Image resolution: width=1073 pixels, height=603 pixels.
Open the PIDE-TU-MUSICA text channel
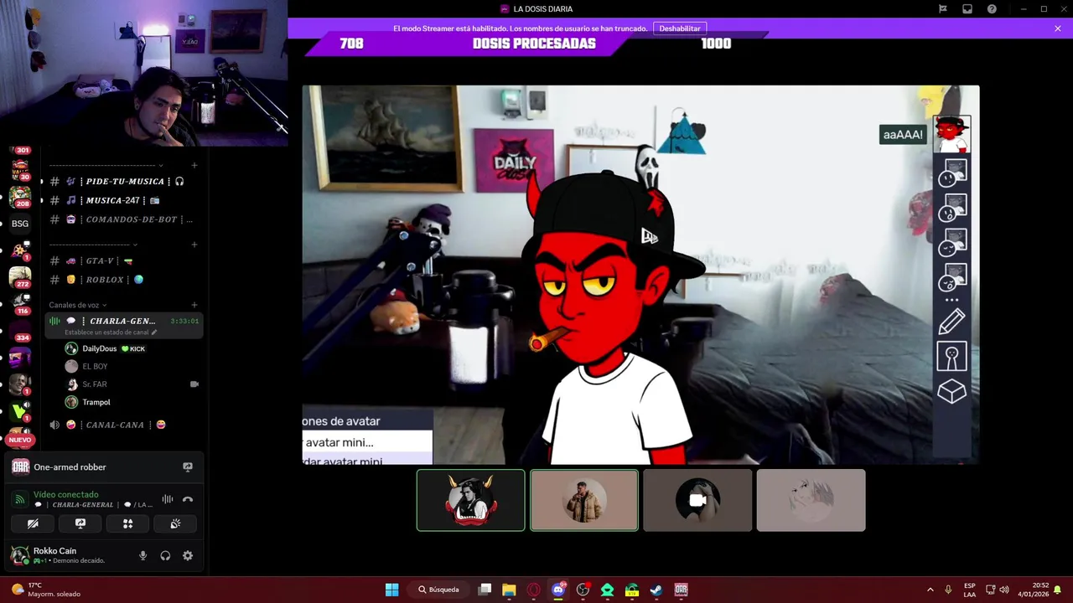pyautogui.click(x=122, y=181)
